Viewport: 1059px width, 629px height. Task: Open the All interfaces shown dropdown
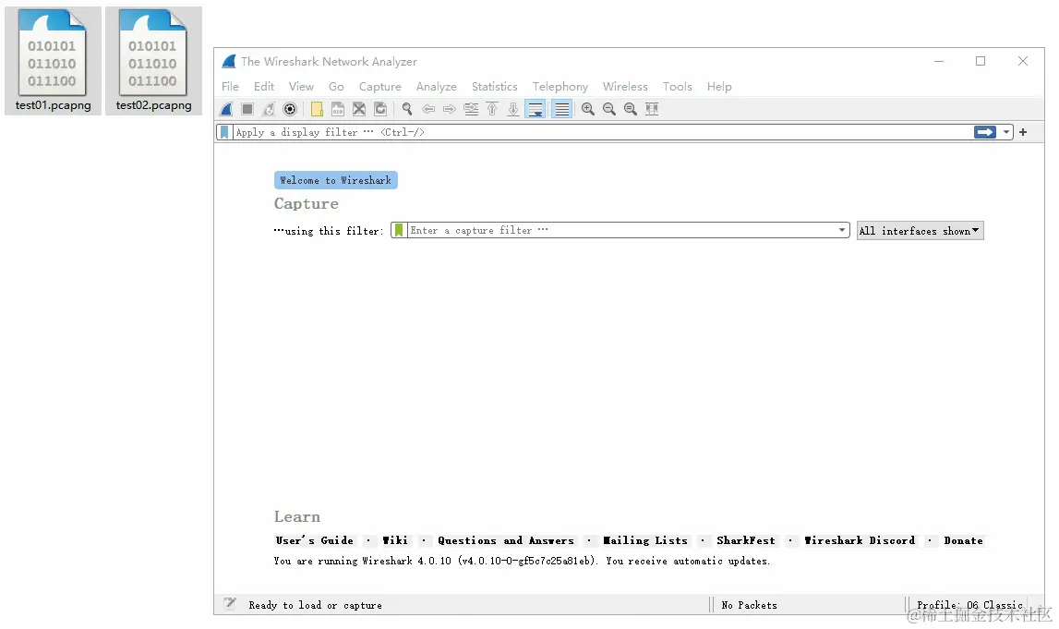point(920,230)
